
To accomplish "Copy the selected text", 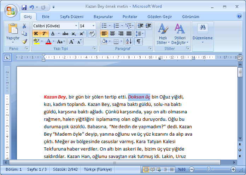I will pos(24,34).
